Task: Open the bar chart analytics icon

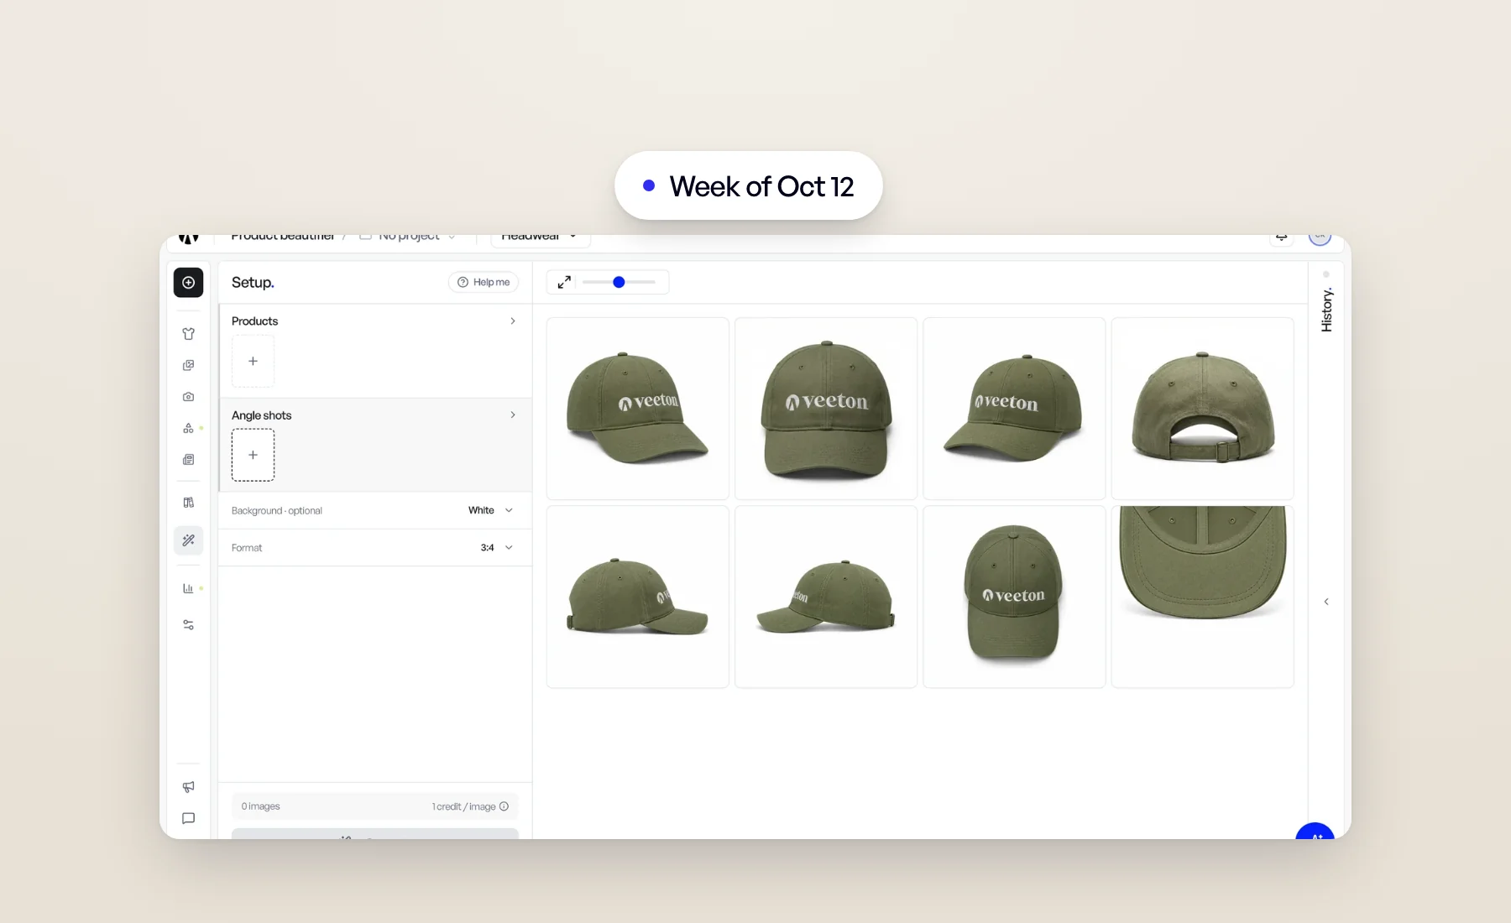Action: (188, 588)
